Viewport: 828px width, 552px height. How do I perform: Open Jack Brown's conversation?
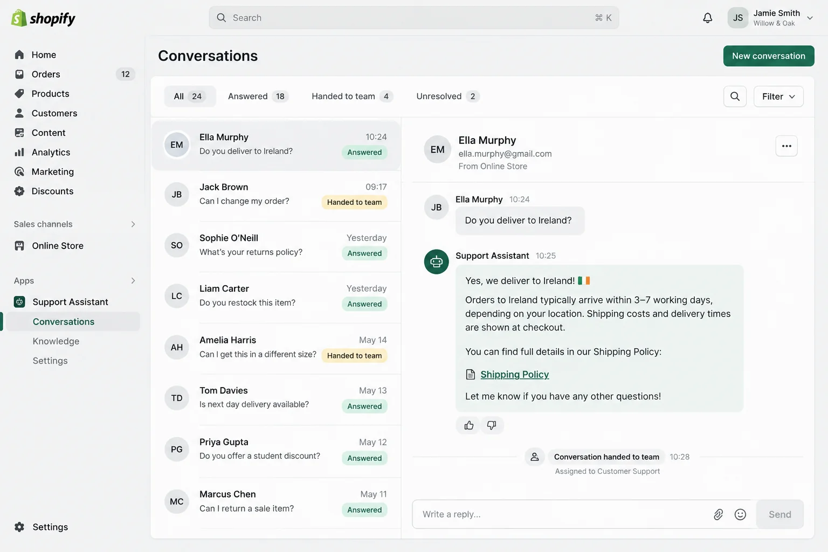(276, 195)
